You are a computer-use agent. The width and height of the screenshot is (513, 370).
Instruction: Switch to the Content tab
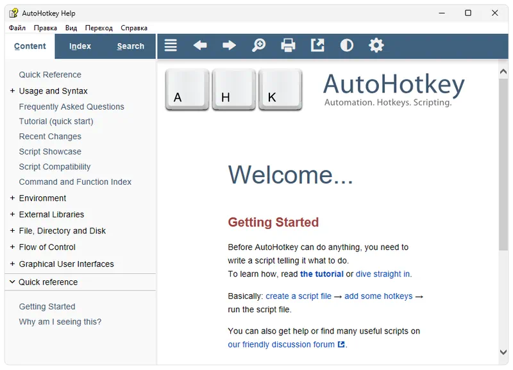(29, 46)
